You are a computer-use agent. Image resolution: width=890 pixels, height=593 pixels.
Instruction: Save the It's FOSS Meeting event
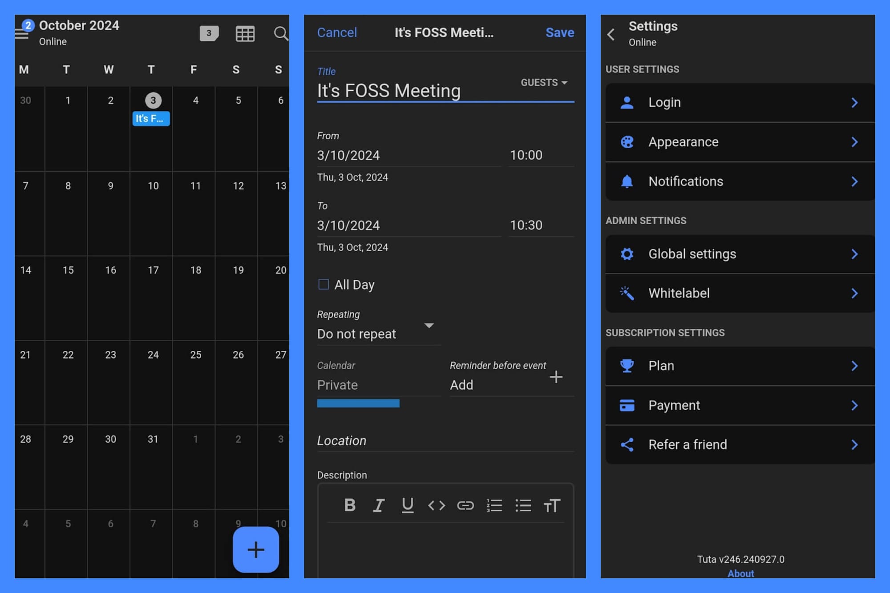pyautogui.click(x=560, y=32)
